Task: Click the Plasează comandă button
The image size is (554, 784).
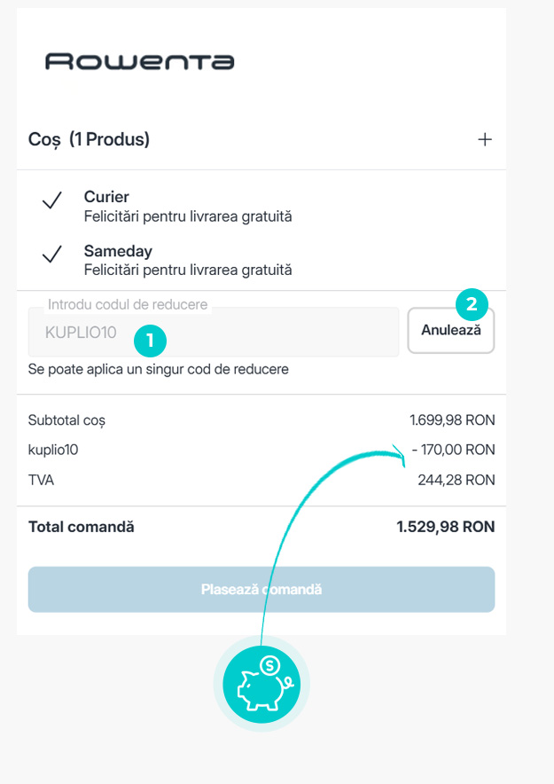Action: (x=261, y=590)
